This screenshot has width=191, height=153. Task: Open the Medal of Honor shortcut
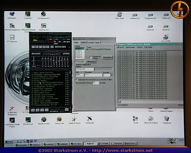point(44,120)
